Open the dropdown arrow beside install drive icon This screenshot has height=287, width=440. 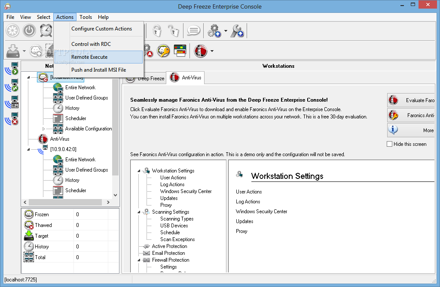(24, 51)
